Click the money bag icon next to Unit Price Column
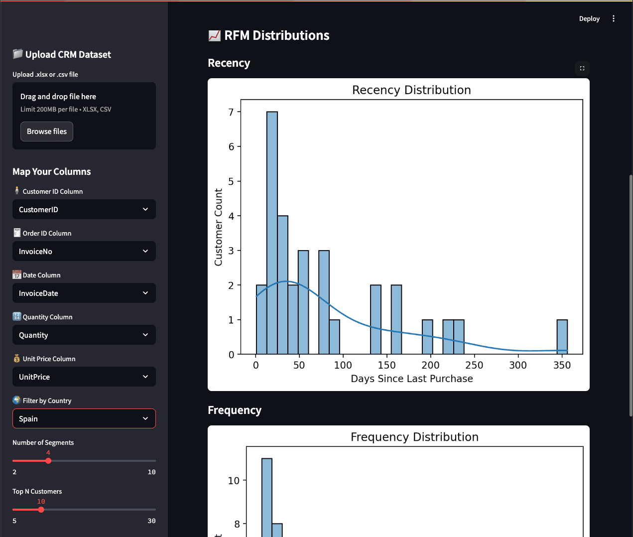The height and width of the screenshot is (537, 633). point(16,358)
